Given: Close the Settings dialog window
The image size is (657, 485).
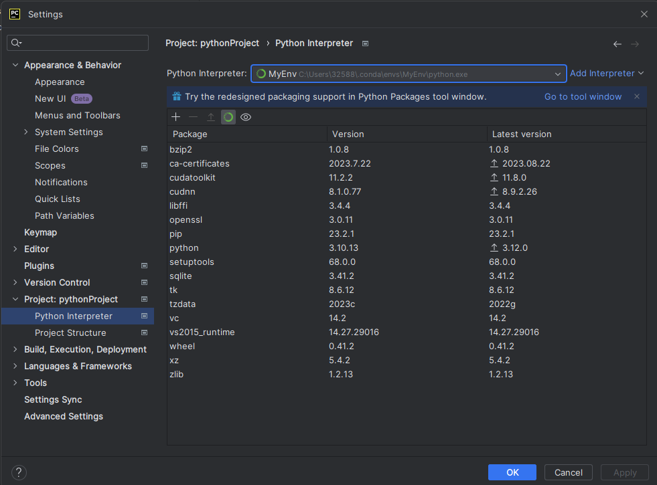Looking at the screenshot, I should [644, 14].
